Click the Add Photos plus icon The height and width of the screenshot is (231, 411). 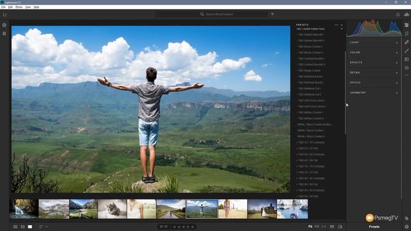(4, 25)
